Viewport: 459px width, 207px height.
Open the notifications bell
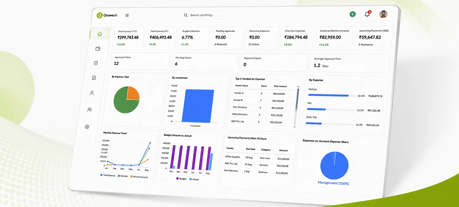click(x=367, y=14)
